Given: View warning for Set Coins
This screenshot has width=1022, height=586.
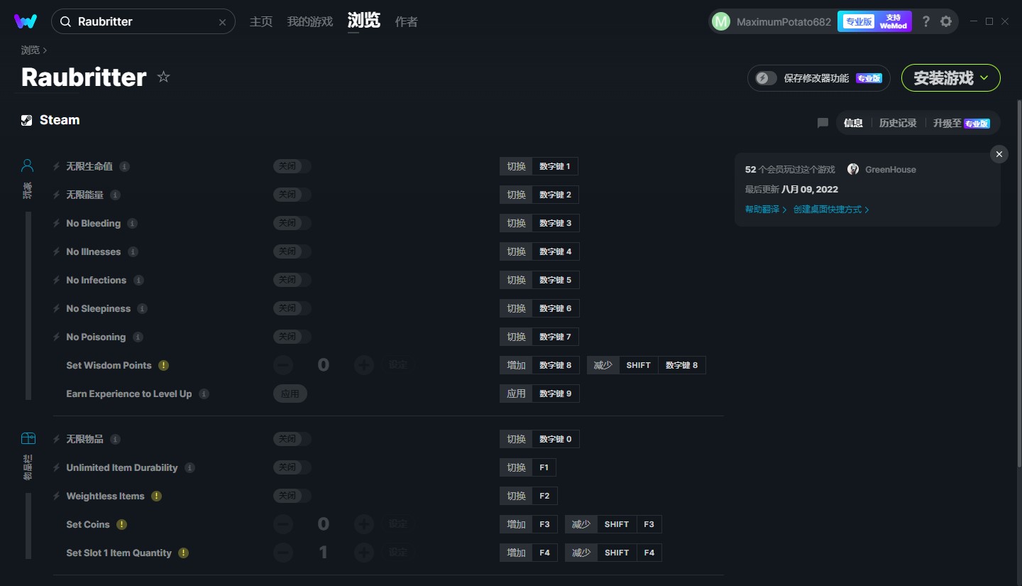Looking at the screenshot, I should 121,524.
